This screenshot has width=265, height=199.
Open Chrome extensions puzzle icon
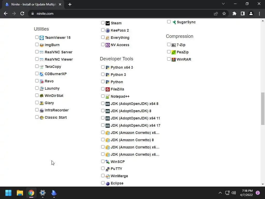tap(234, 13)
